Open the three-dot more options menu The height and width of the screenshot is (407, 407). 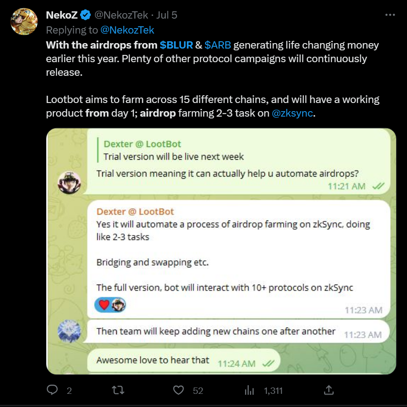390,15
